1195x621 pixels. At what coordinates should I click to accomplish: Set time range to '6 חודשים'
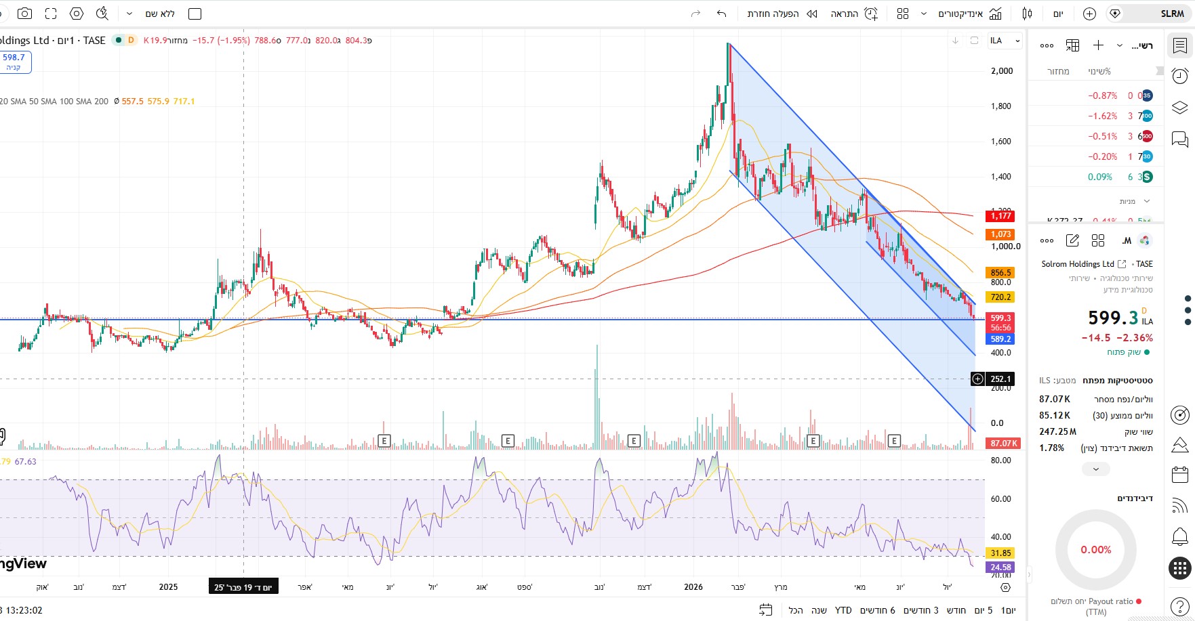click(877, 610)
